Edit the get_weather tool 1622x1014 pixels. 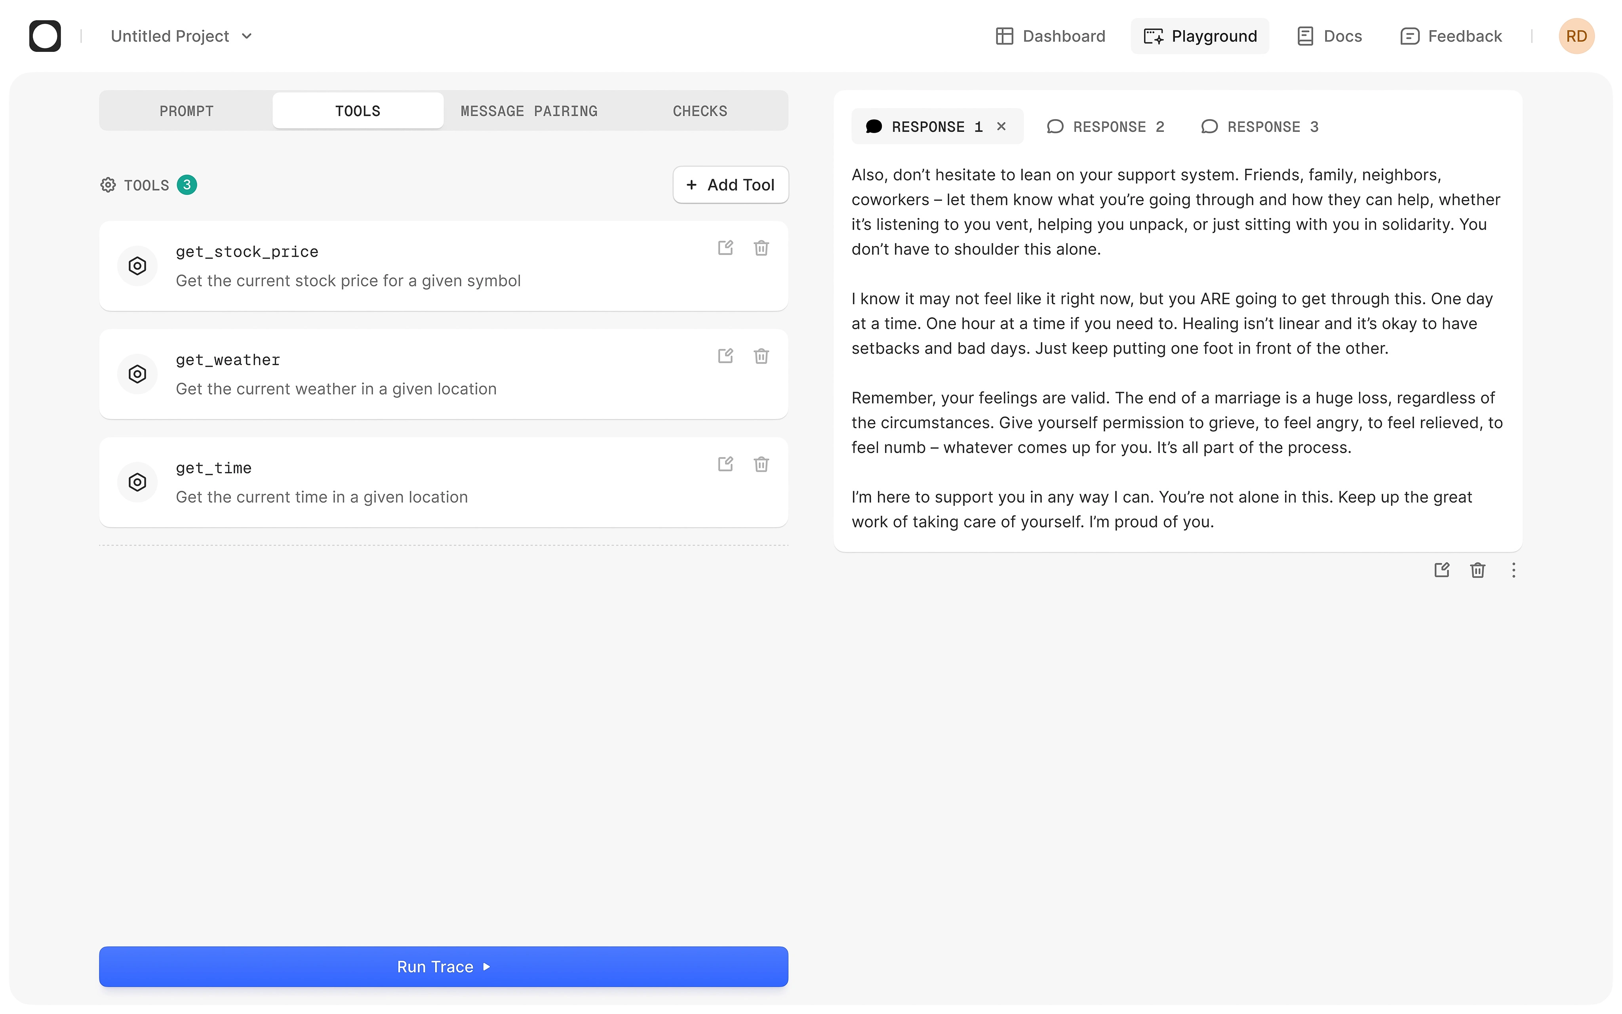pyautogui.click(x=725, y=355)
